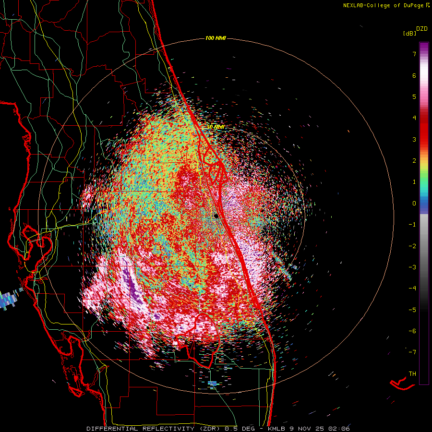
Task: Click the -4 dB scale value
Action: click(412, 288)
